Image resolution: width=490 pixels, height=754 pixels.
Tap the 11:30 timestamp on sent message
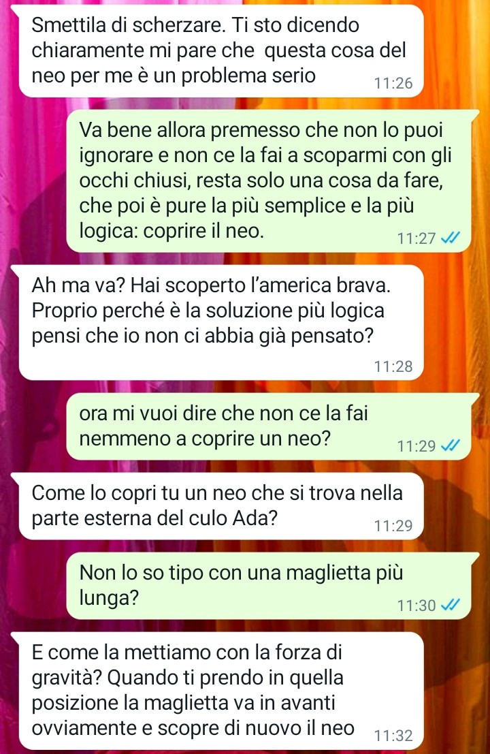pos(416,606)
